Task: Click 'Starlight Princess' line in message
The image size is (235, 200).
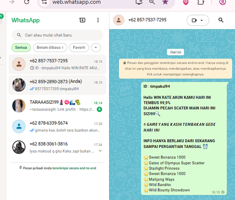Action: pos(164,169)
